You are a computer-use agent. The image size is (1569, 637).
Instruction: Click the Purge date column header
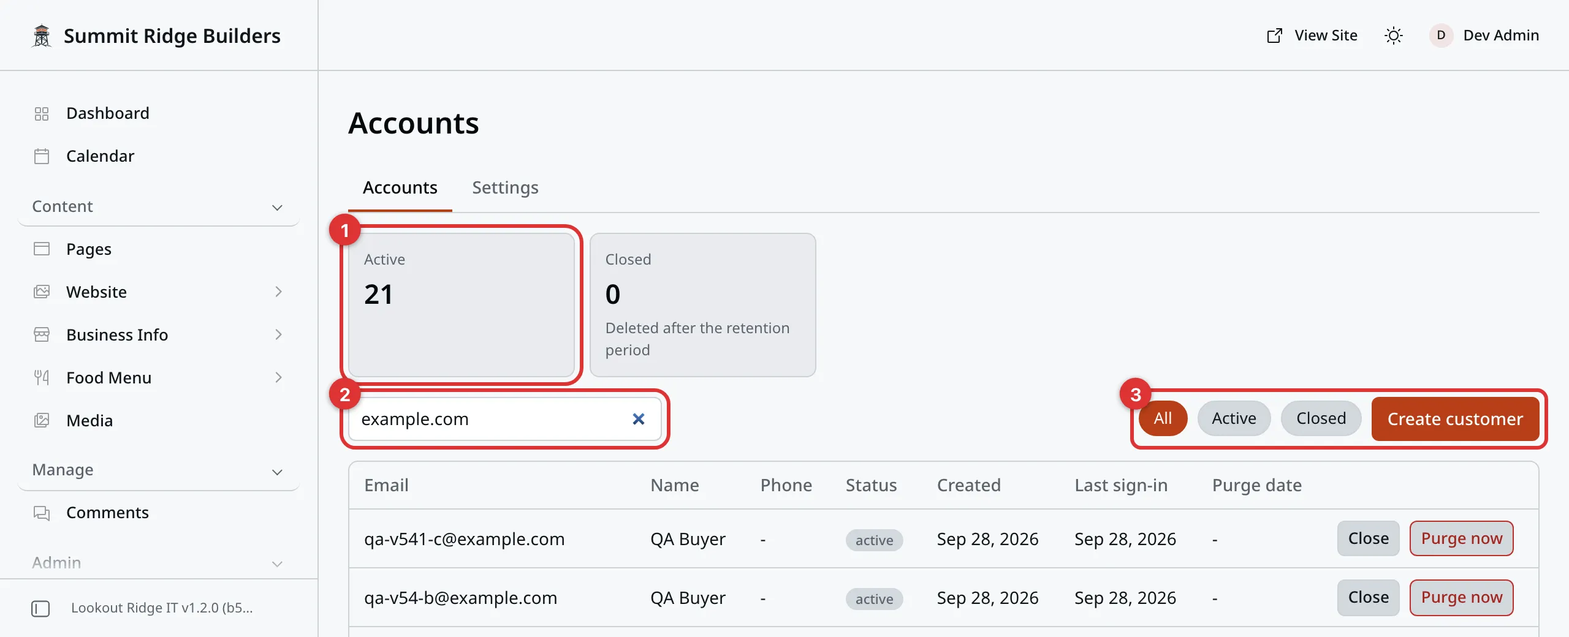(x=1256, y=486)
